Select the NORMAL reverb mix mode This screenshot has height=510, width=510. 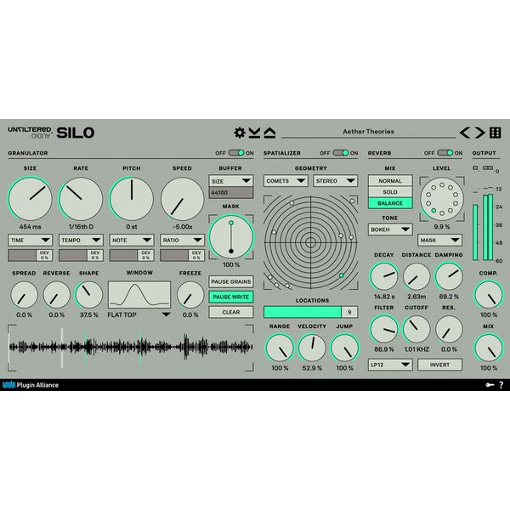pos(391,181)
